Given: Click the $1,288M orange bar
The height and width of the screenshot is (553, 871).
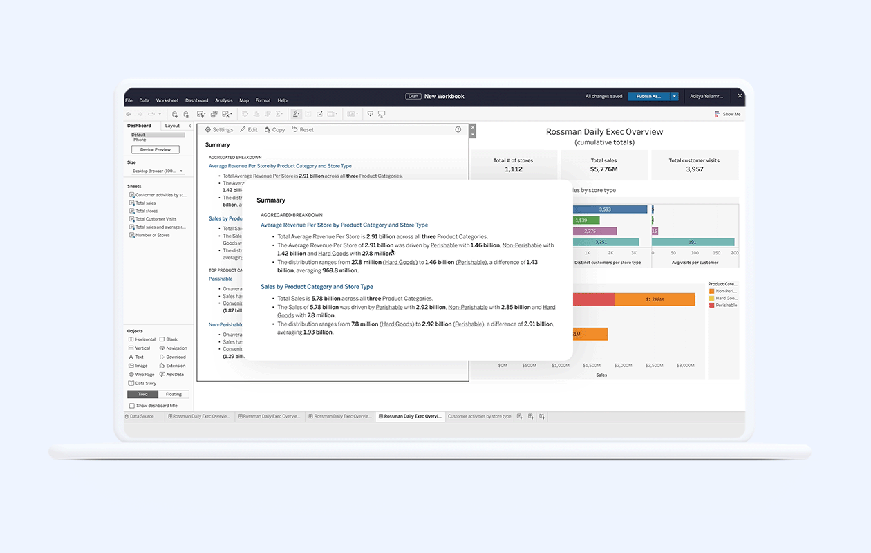Looking at the screenshot, I should (655, 299).
